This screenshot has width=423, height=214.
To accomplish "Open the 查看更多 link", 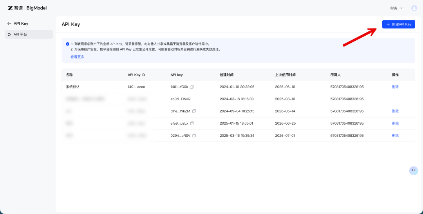I will (78, 57).
